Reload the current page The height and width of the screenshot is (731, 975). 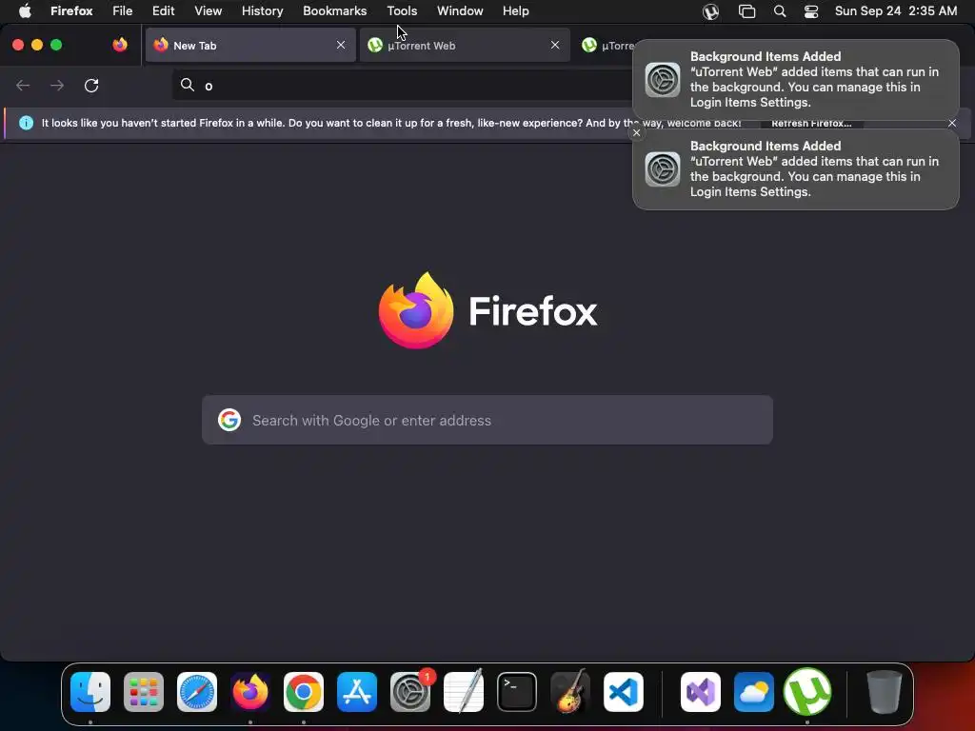click(91, 85)
